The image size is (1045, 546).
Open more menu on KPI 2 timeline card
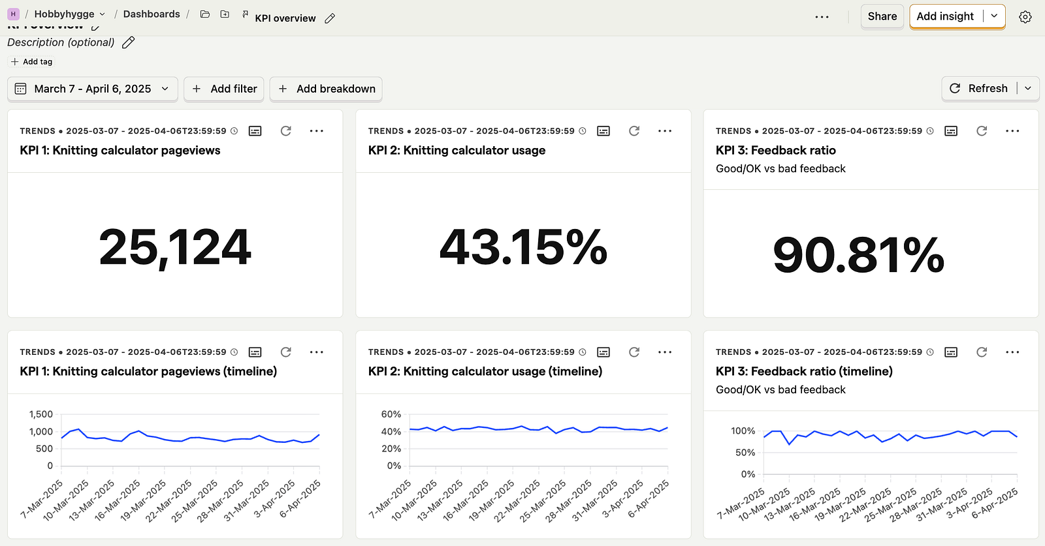[665, 352]
